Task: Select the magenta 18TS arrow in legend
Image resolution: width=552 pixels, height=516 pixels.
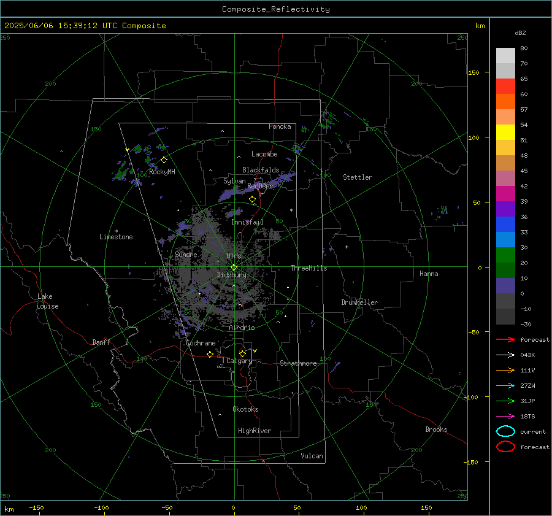Action: click(505, 417)
